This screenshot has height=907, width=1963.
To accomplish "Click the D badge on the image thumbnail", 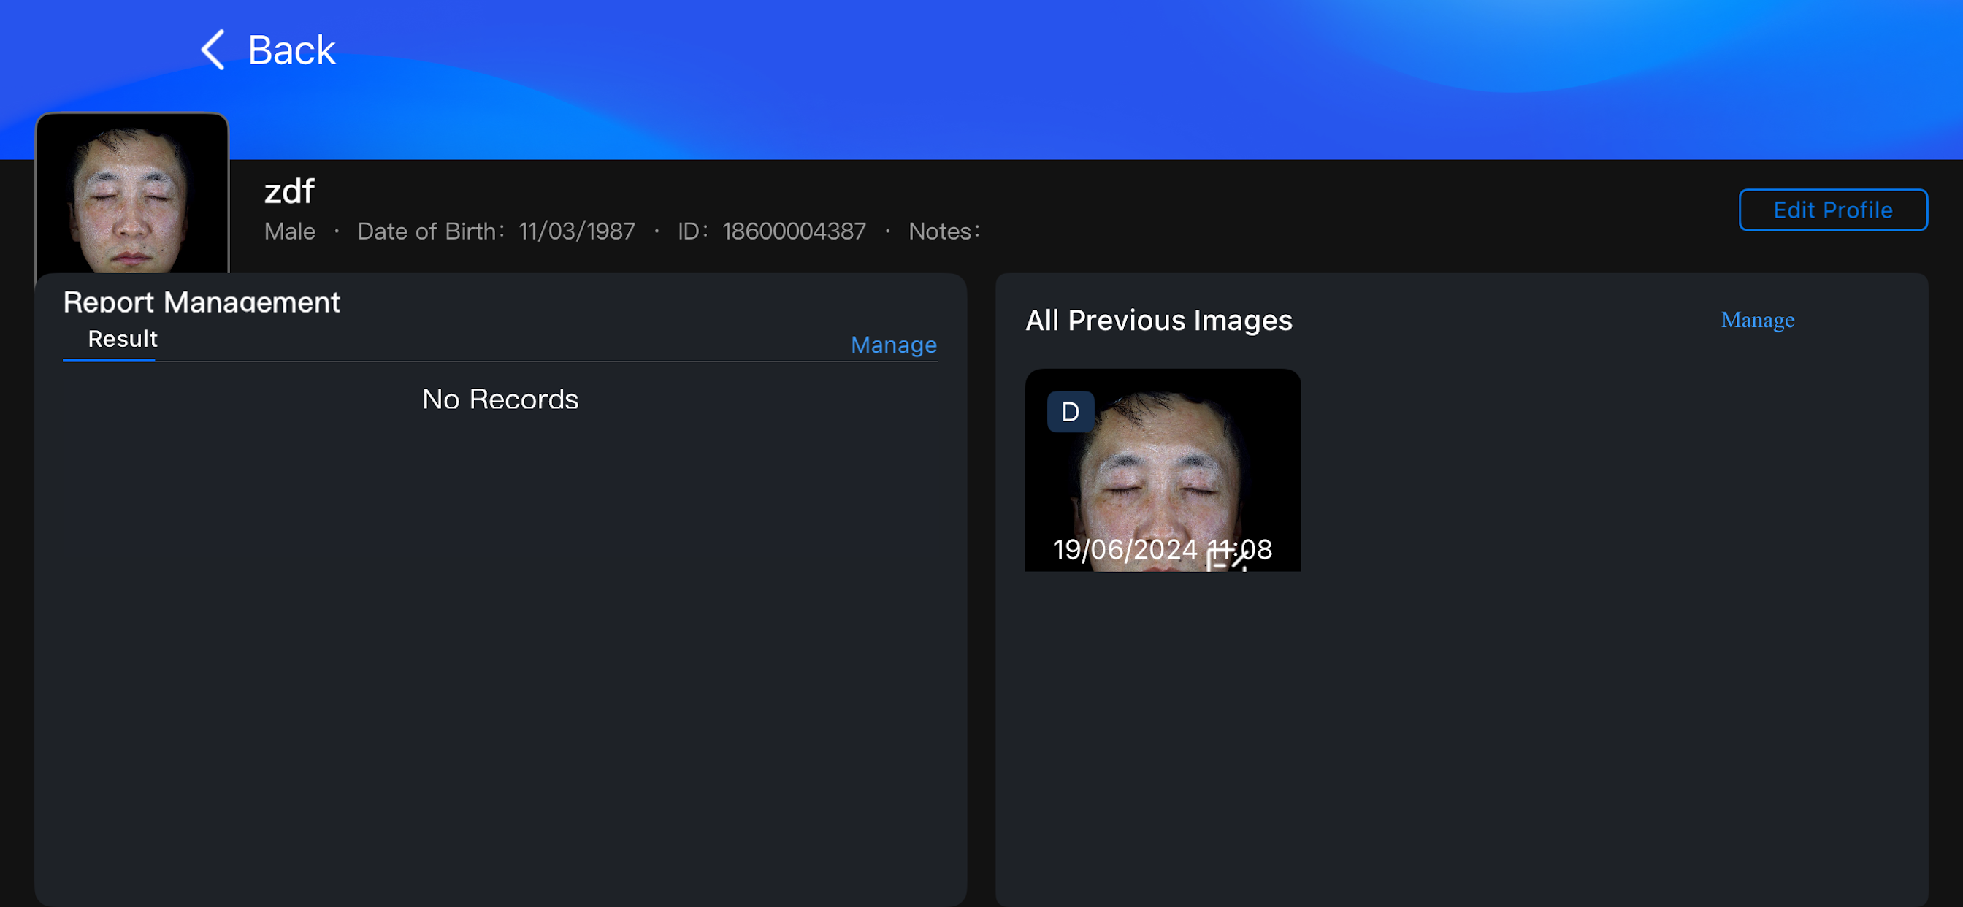I will click(x=1070, y=412).
